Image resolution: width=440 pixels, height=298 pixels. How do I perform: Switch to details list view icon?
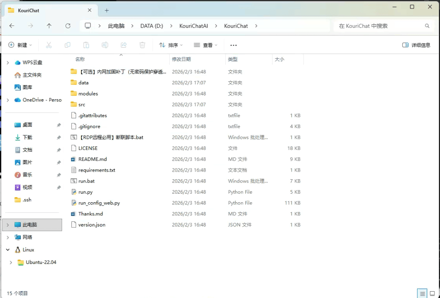(422, 294)
